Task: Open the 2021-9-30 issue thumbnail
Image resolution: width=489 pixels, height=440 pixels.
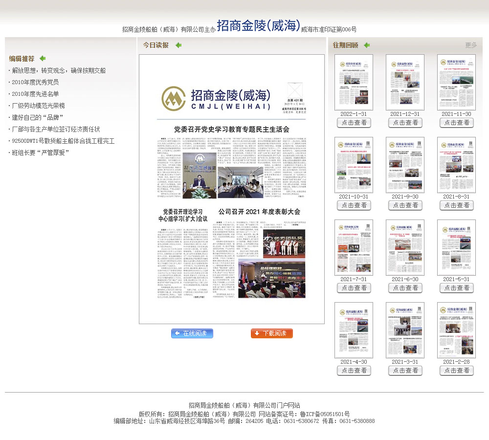Action: [405, 165]
